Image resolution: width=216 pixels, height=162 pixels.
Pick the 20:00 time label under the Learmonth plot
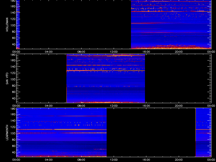point(179,160)
